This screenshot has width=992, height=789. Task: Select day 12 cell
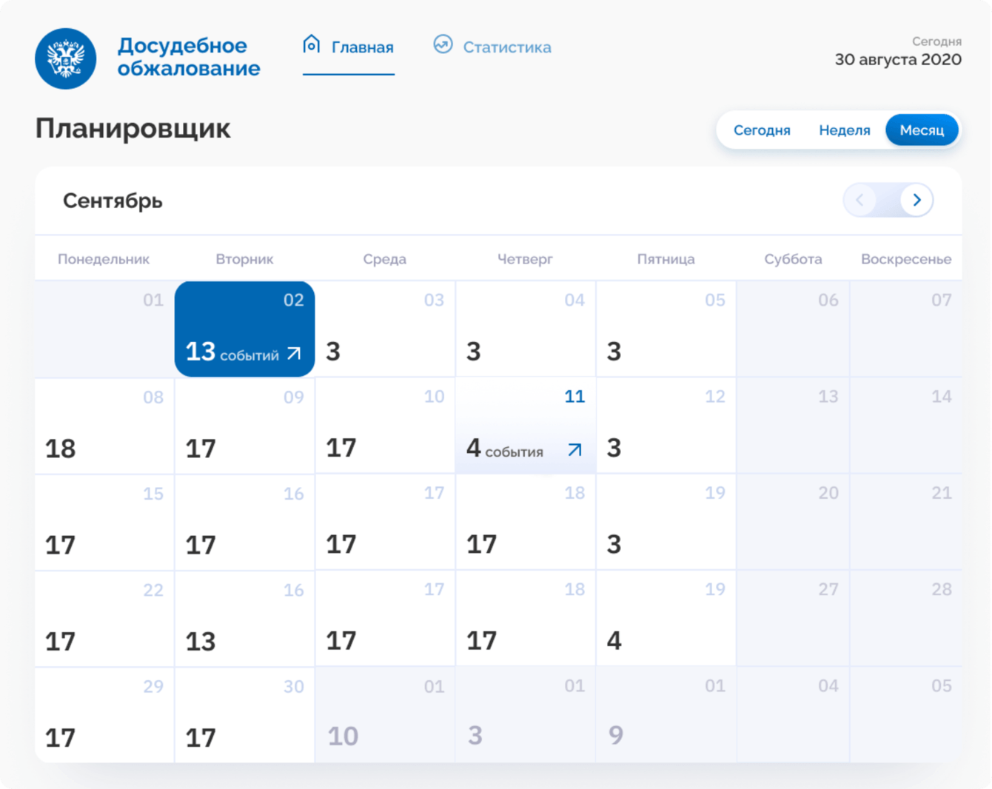click(x=666, y=426)
